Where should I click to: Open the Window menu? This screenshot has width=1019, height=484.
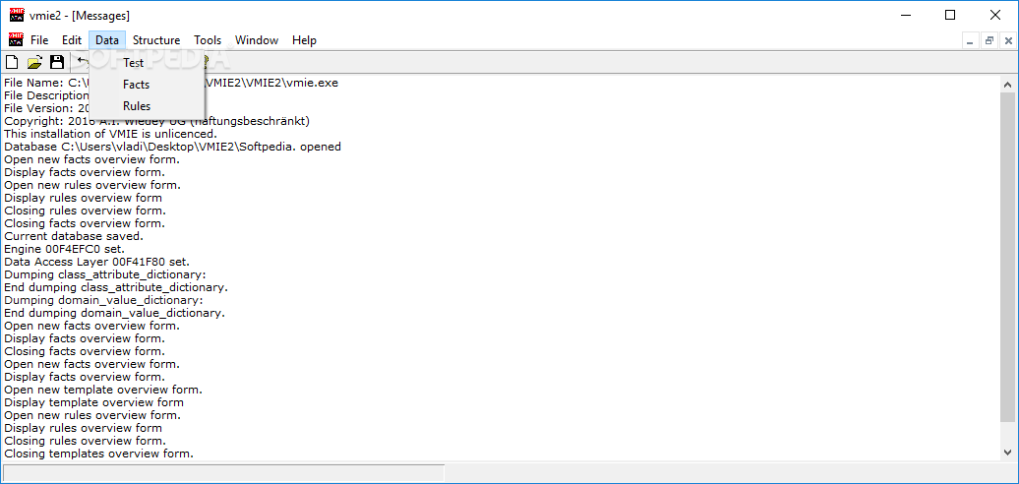pyautogui.click(x=257, y=40)
